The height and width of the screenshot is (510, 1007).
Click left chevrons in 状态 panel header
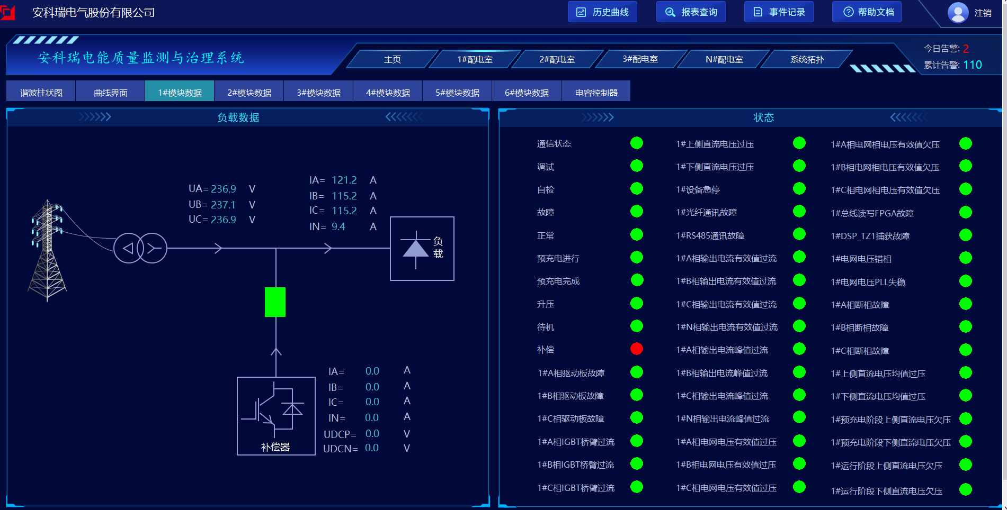point(597,117)
